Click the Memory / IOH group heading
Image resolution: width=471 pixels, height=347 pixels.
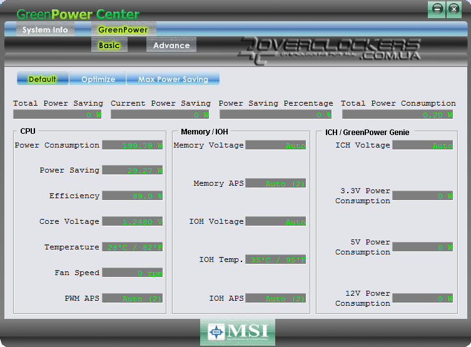205,132
